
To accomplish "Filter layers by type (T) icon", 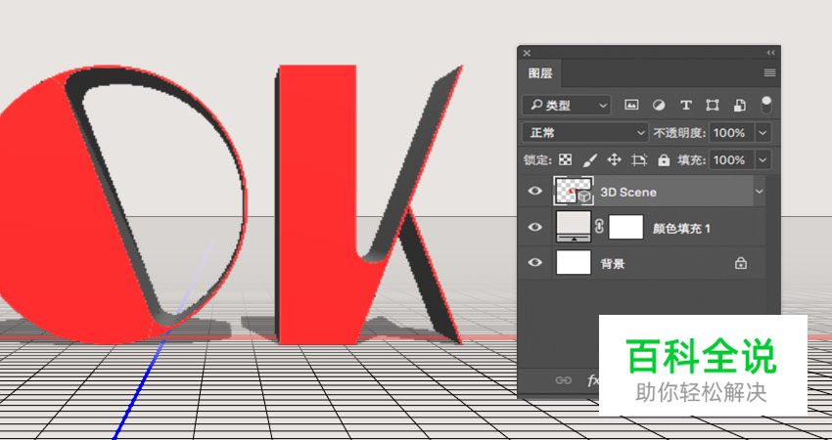I will click(685, 105).
